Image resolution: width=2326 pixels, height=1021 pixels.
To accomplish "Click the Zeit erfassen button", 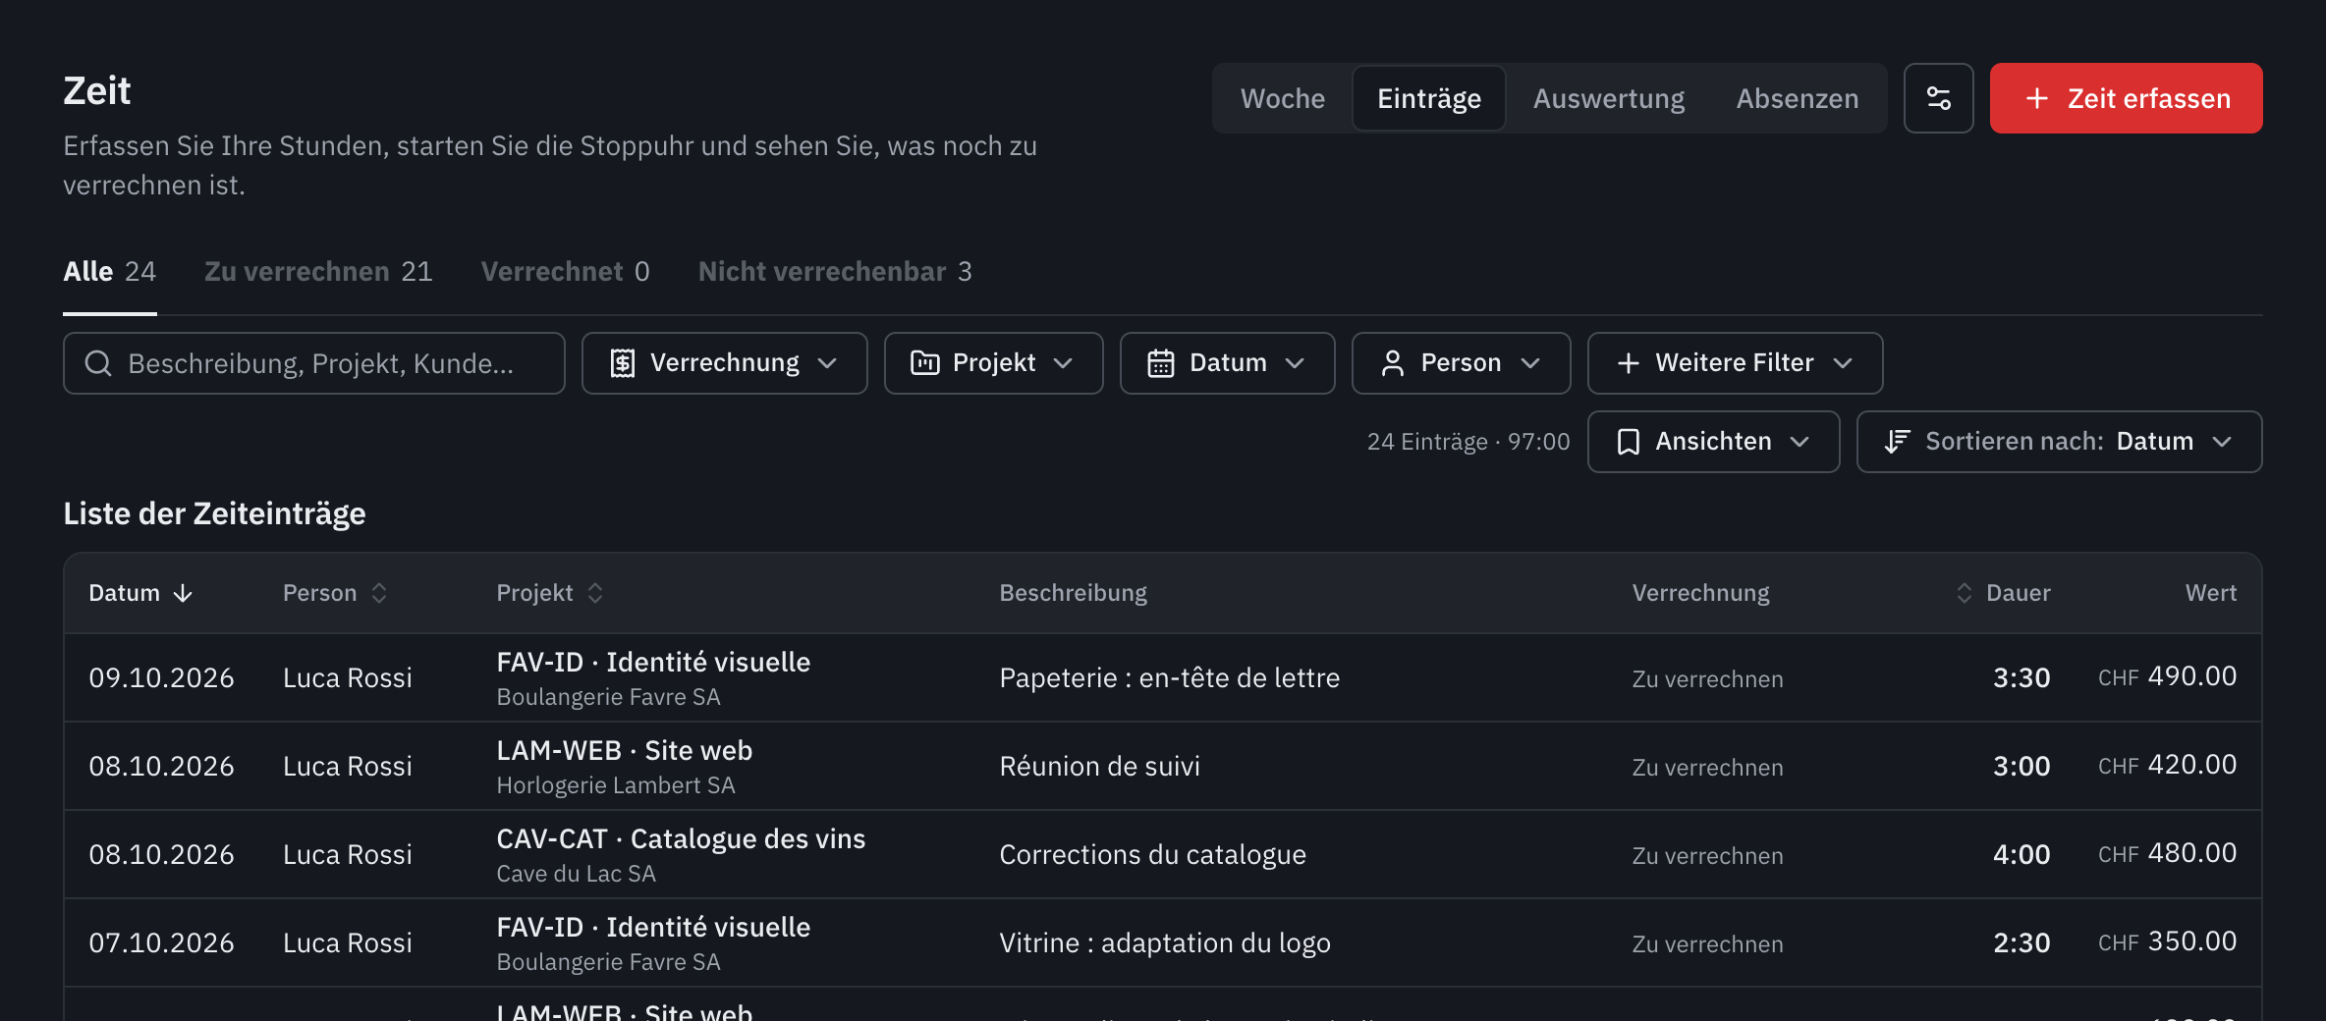I will 2127,98.
